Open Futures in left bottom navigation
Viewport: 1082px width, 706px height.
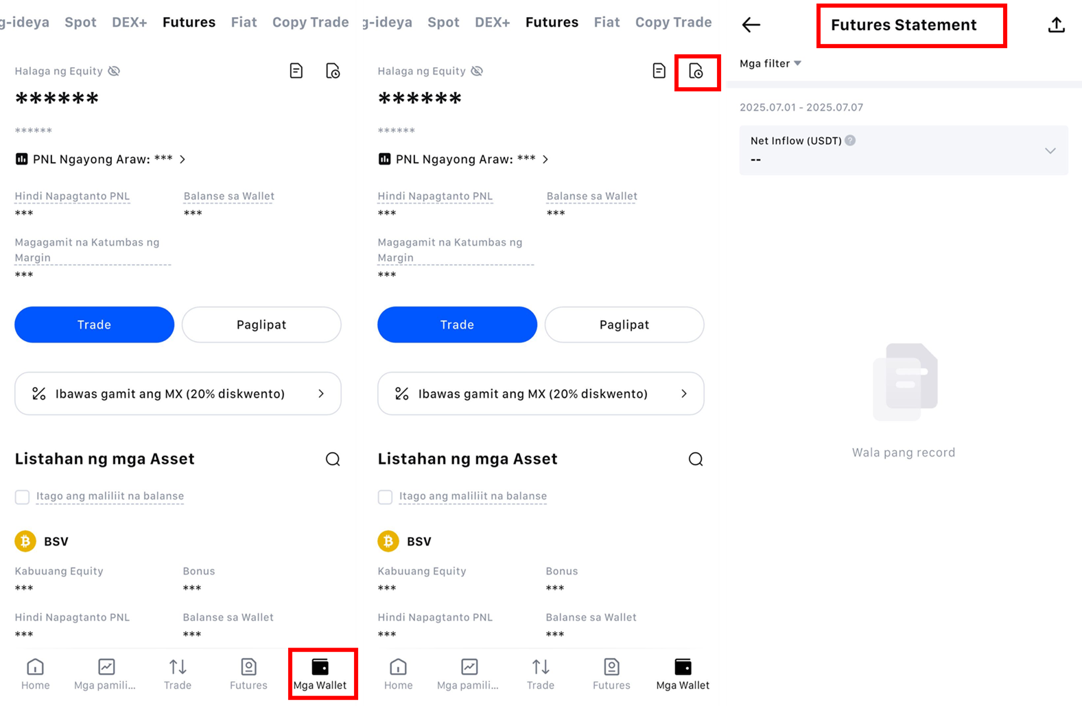pyautogui.click(x=248, y=674)
